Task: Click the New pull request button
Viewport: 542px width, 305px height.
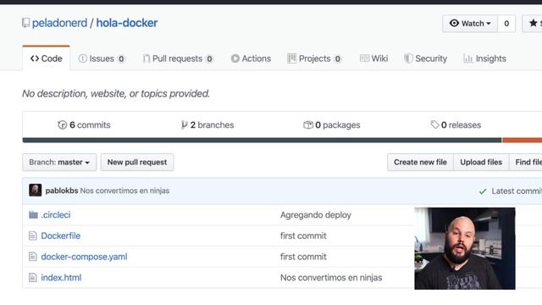Action: (x=137, y=162)
